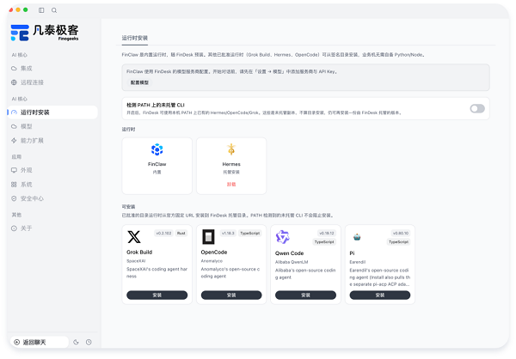The image size is (516, 359).
Task: Open the 模型 sidebar section
Action: click(52, 126)
